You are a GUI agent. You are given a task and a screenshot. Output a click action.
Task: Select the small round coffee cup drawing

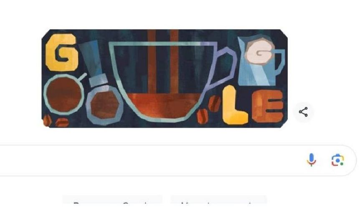pos(64,94)
